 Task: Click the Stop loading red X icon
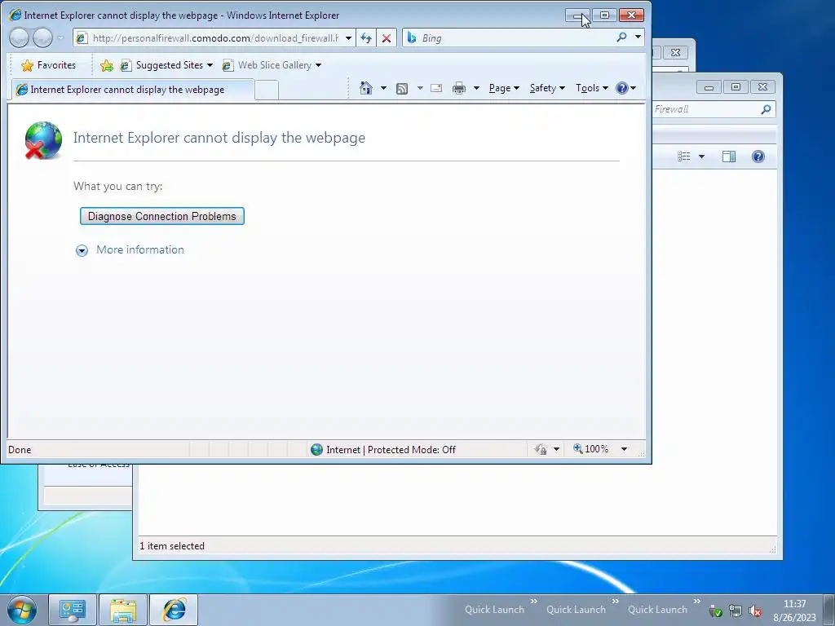387,37
